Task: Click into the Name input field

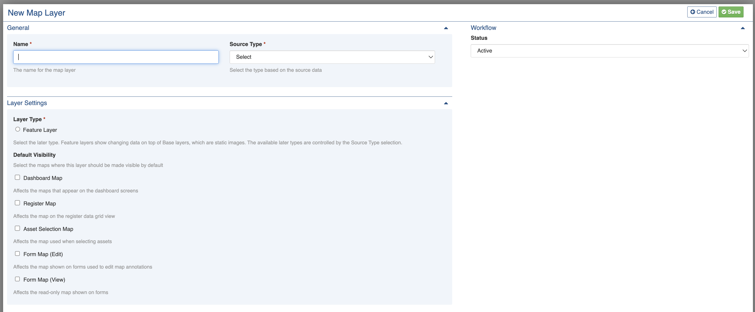Action: [116, 57]
